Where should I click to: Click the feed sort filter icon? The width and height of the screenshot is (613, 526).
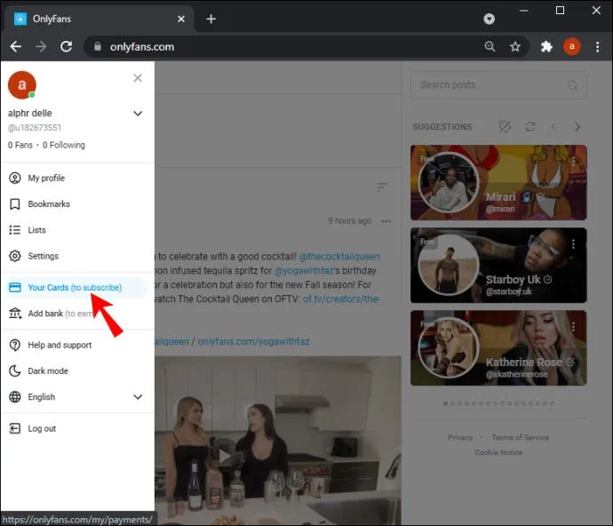click(x=381, y=187)
